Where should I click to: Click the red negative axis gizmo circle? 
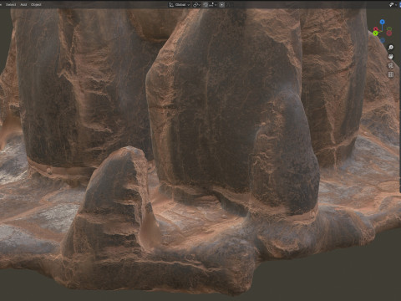point(389,33)
